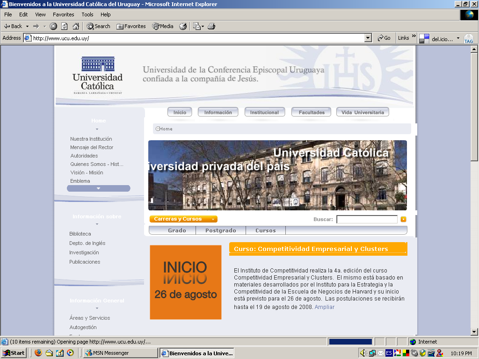Image resolution: width=479 pixels, height=359 pixels.
Task: Expand the Links toolbar chevron
Action: [x=414, y=36]
